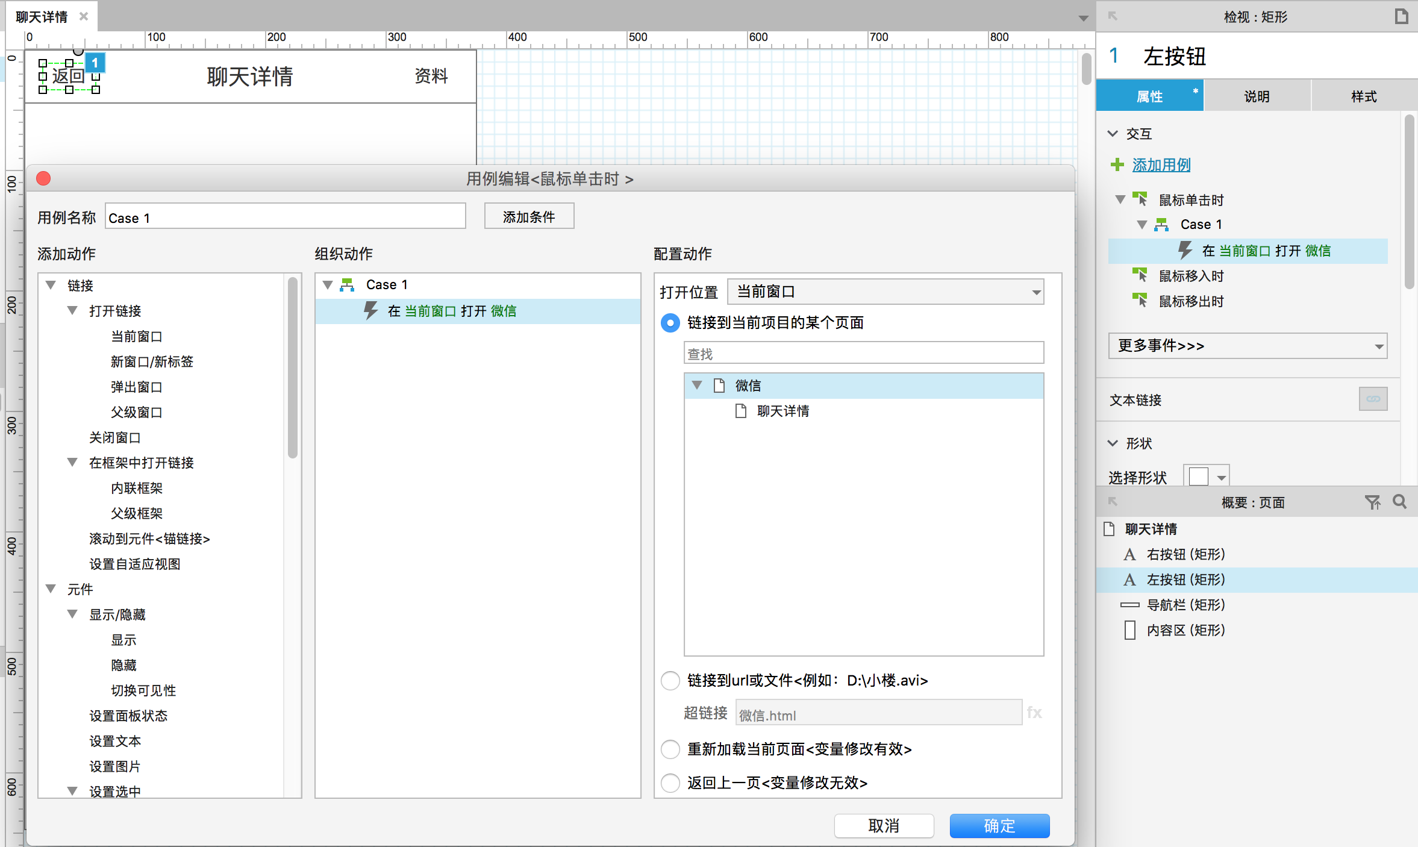Switch to the 说明 tab
Viewport: 1418px width, 847px height.
[x=1257, y=96]
